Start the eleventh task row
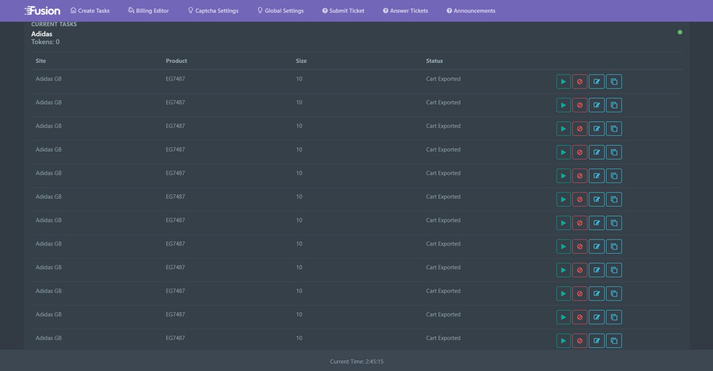The image size is (713, 371). click(x=563, y=317)
